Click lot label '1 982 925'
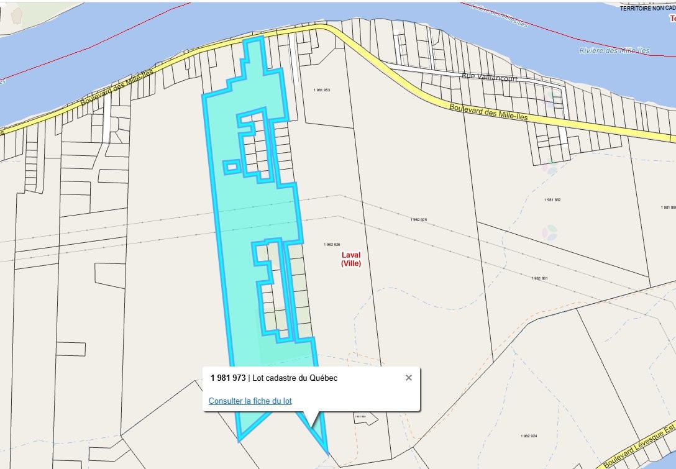 click(x=418, y=219)
